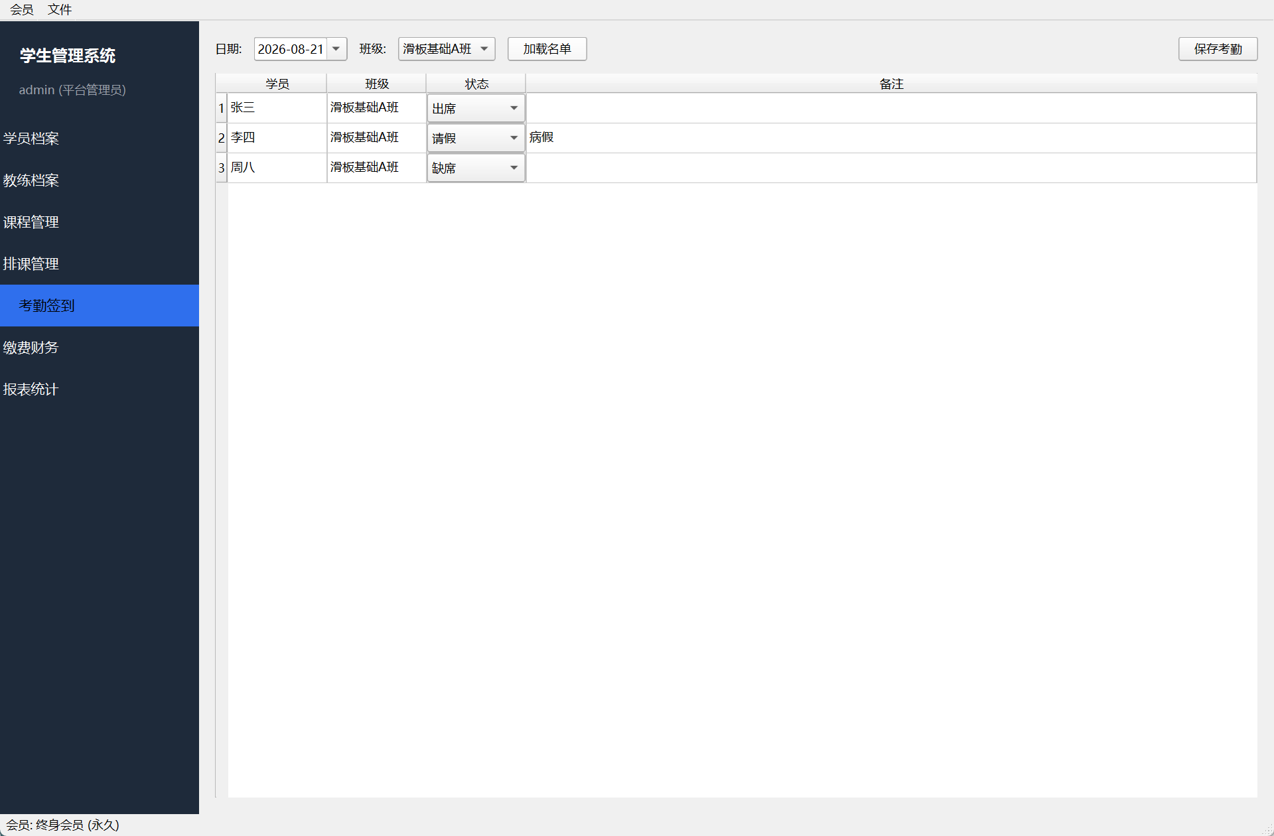Click the 备注 column header

click(x=891, y=84)
